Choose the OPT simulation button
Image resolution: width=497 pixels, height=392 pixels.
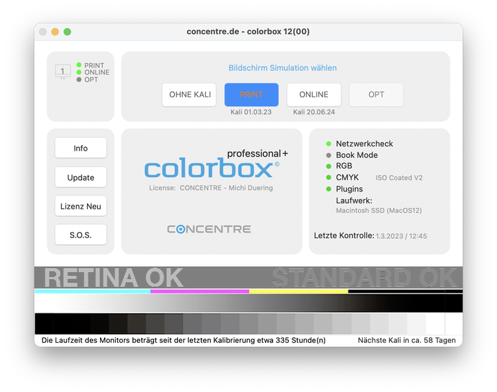(377, 94)
